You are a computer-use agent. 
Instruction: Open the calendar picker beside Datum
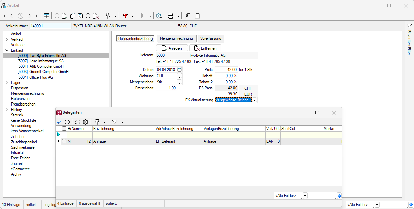(180, 70)
